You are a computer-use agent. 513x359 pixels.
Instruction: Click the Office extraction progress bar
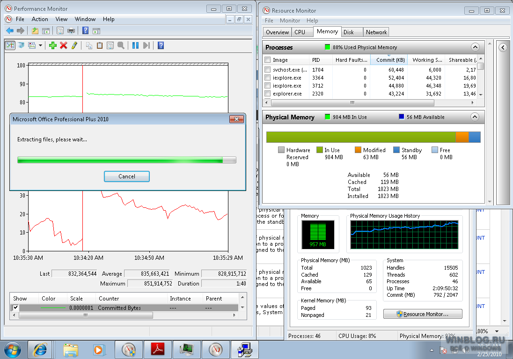point(127,160)
